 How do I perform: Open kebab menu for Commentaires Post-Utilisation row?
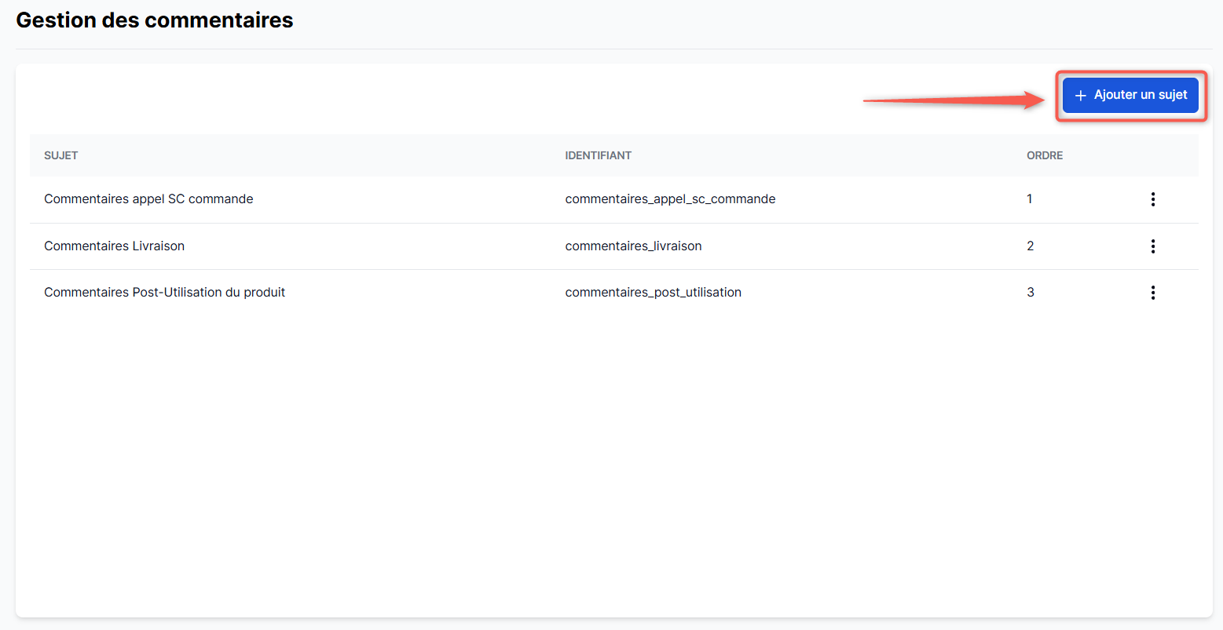[x=1152, y=293]
